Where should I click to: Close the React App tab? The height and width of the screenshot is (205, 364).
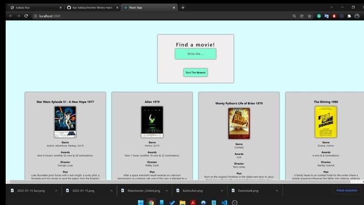(174, 7)
